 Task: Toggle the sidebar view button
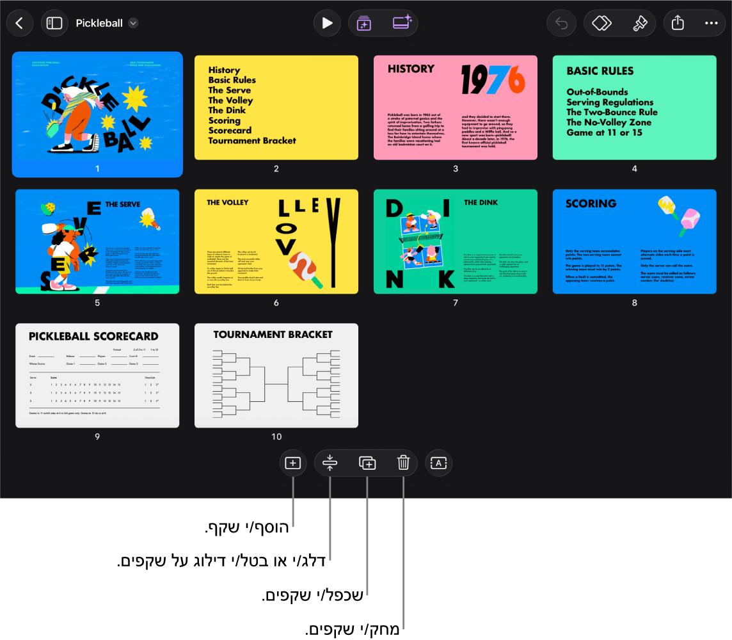point(54,23)
